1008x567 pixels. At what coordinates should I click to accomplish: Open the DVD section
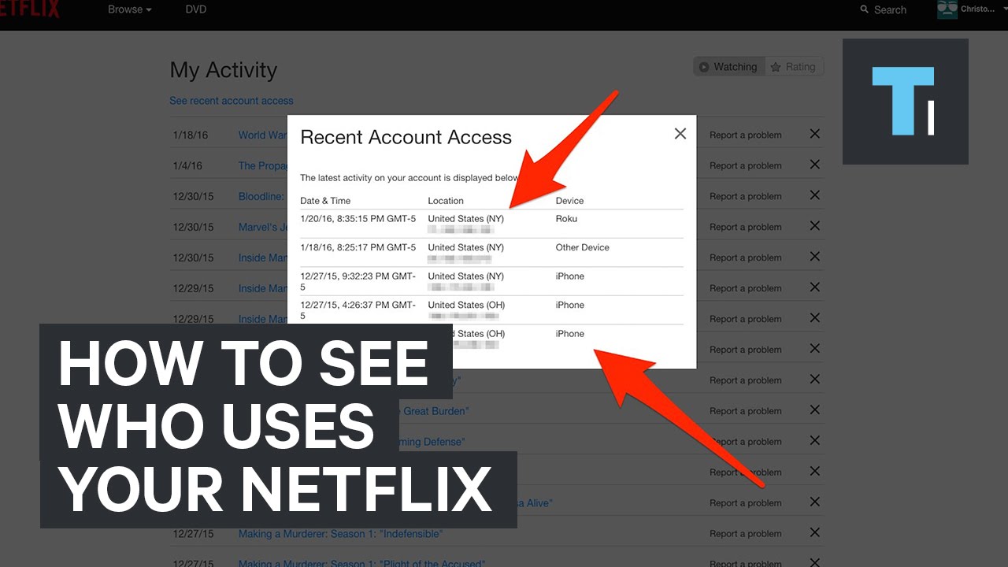pos(197,9)
